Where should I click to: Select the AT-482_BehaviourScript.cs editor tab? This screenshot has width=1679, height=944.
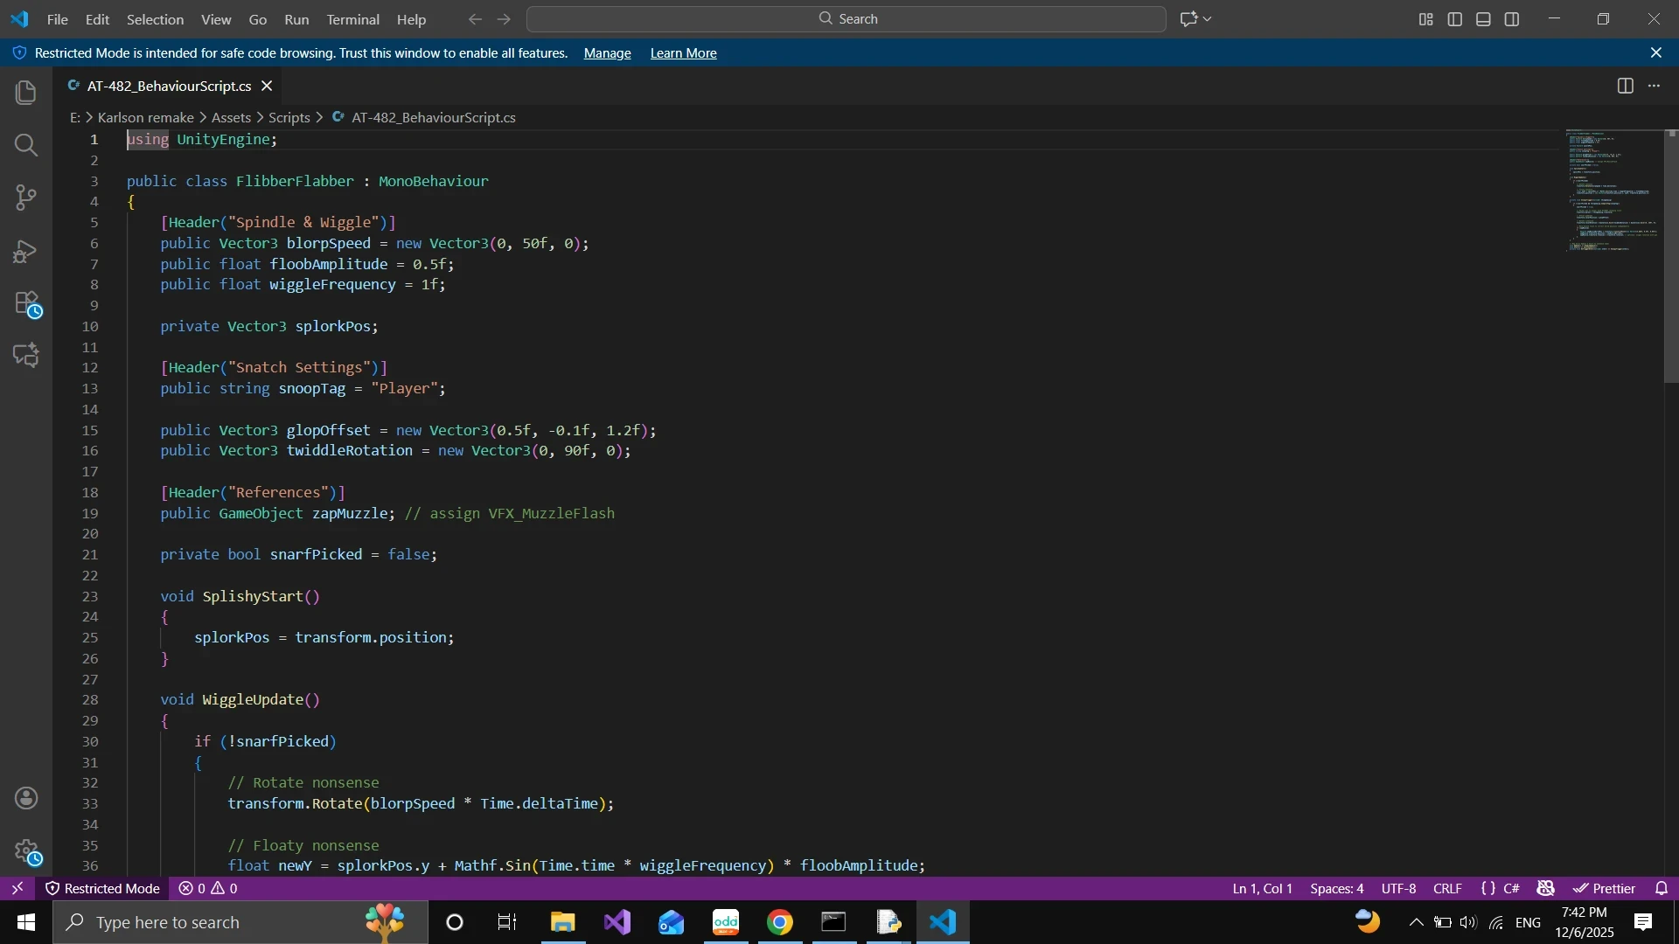169,86
